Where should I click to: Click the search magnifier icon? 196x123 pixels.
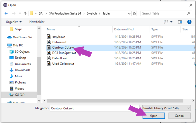point(189,13)
